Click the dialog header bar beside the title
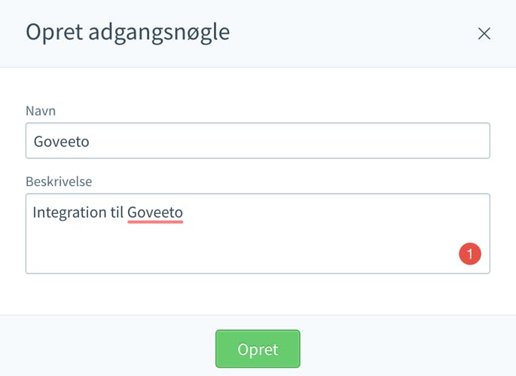The width and height of the screenshot is (516, 376). click(352, 33)
